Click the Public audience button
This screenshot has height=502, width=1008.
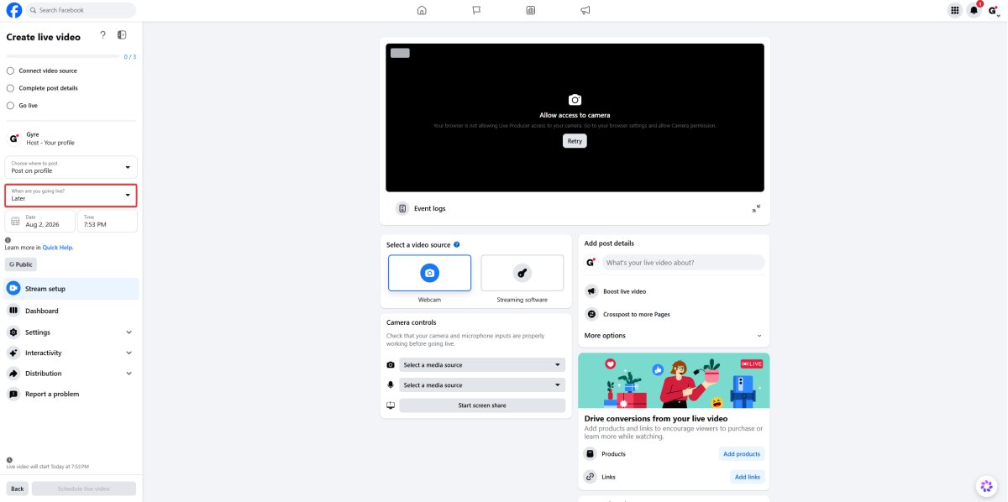click(21, 264)
